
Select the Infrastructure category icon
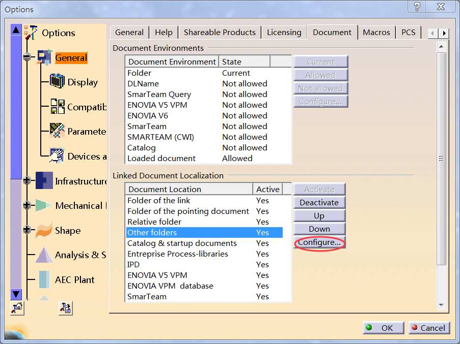click(x=44, y=180)
